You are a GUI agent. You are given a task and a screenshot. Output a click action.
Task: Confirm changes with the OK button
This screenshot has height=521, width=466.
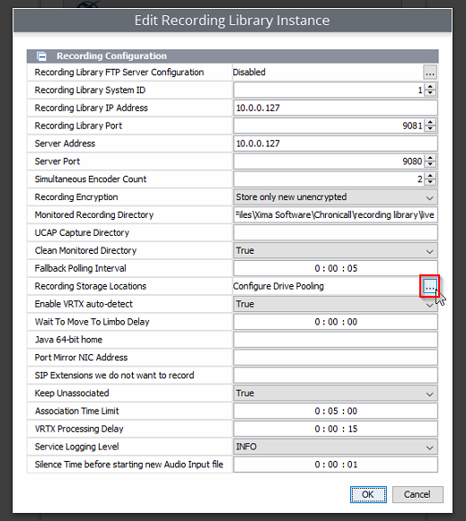pos(368,494)
